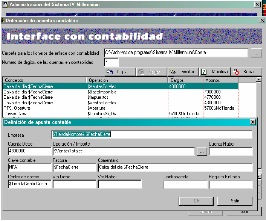This screenshot has width=266, height=221.
Task: Click the Empresa input field
Action: click(152, 135)
